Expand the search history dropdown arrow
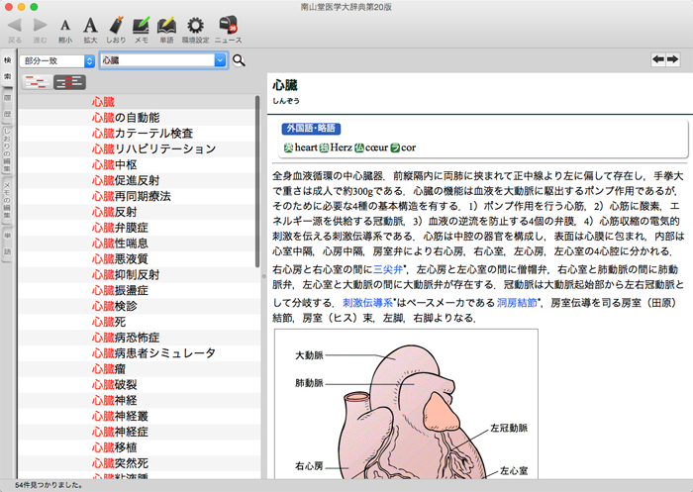 pos(220,60)
